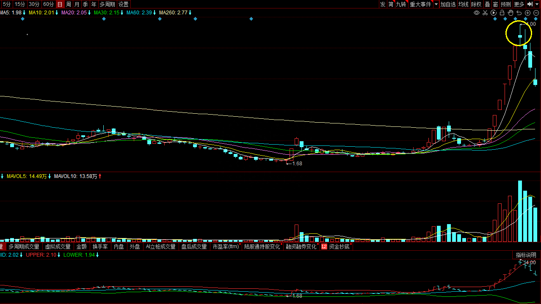Select the 内盘 indicator tab
541x304 pixels.
pos(119,246)
